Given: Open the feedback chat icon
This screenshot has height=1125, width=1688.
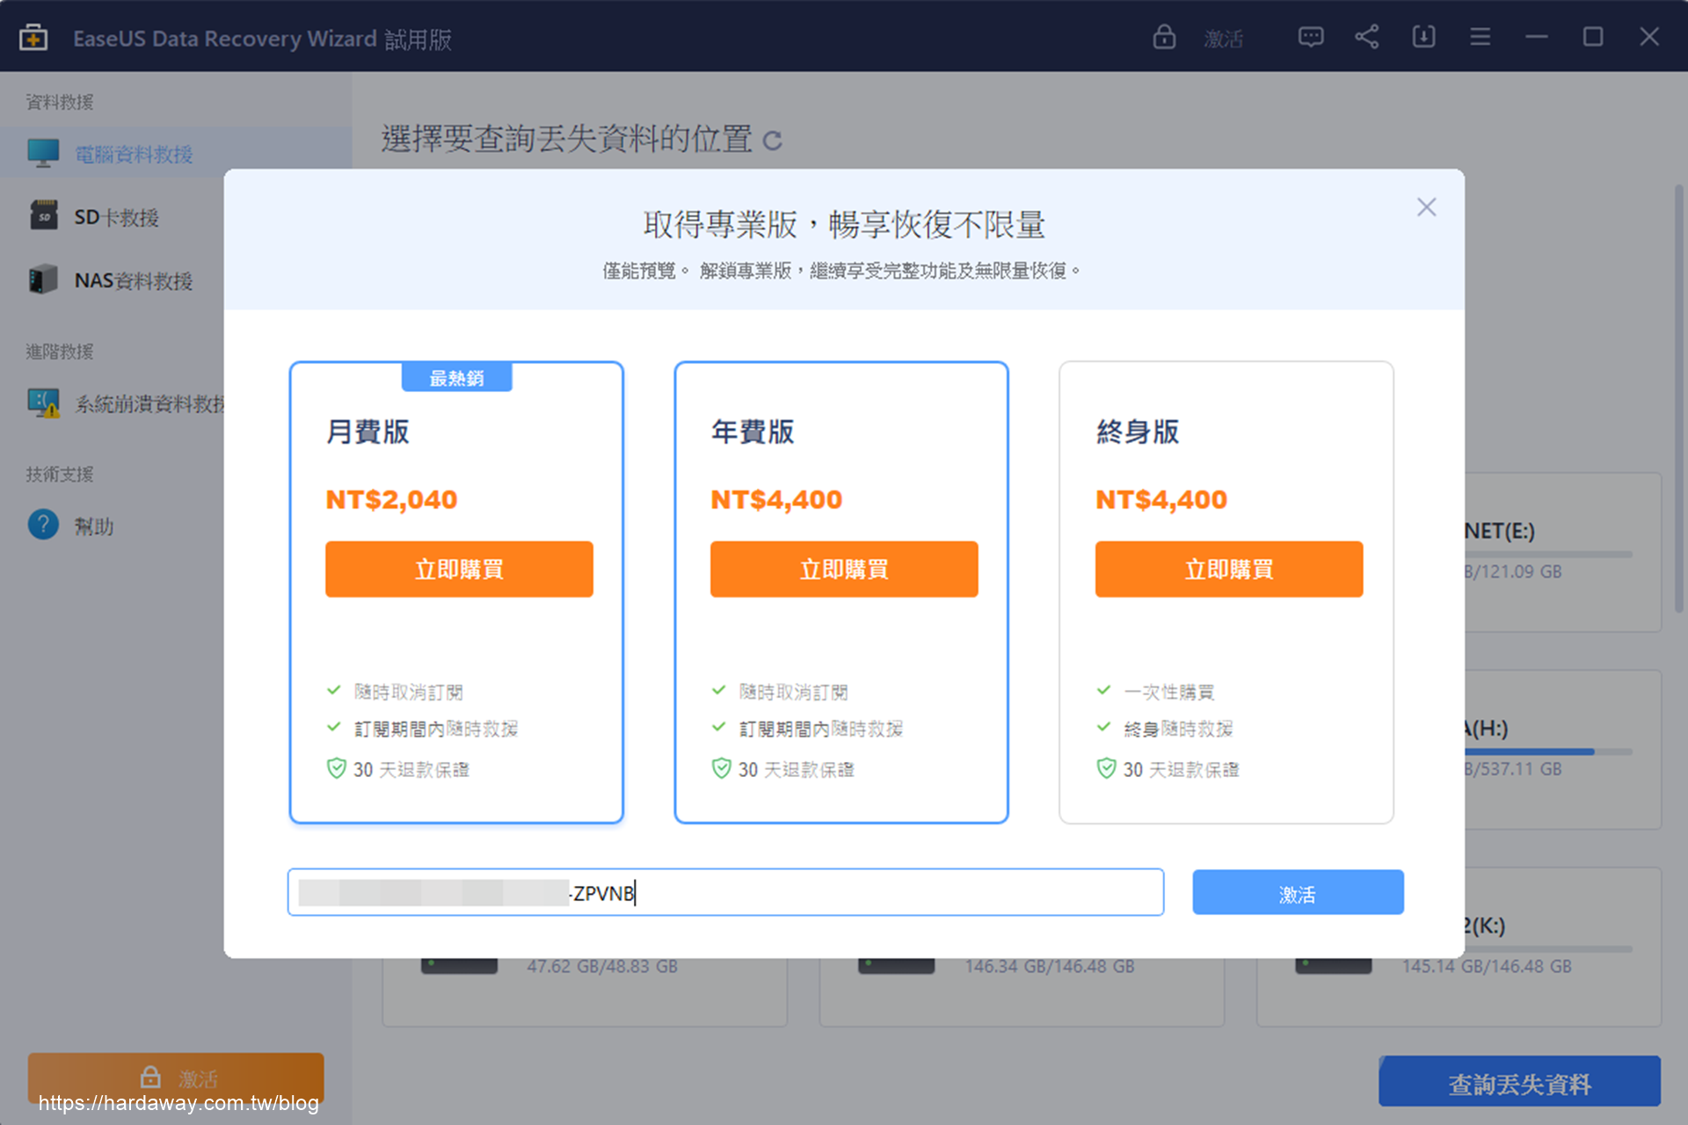Looking at the screenshot, I should [x=1310, y=37].
